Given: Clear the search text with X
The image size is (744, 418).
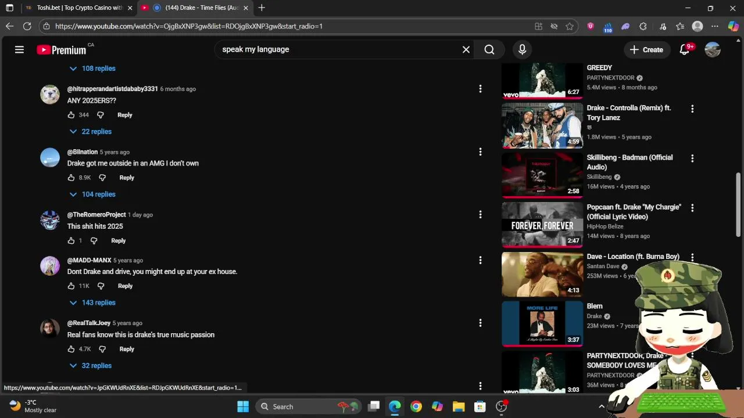Looking at the screenshot, I should tap(466, 50).
